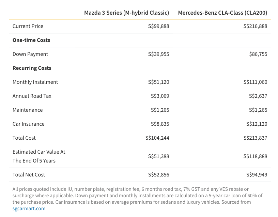Select the Mercedes road tax S$2,637

click(258, 96)
